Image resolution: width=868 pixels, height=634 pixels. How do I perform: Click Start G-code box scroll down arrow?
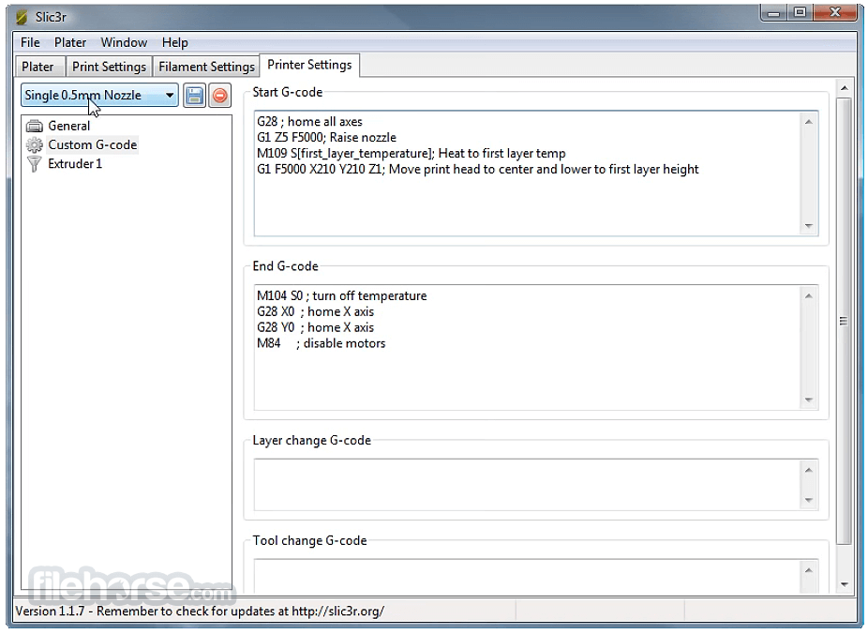coord(809,225)
